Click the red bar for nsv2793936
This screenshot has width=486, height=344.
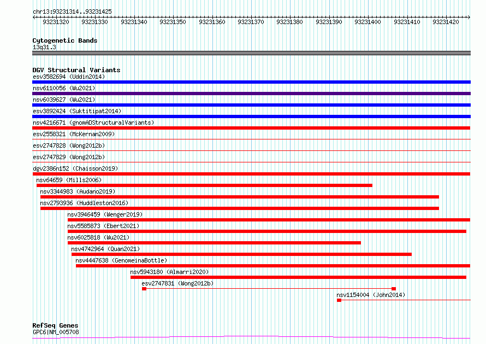[240, 208]
